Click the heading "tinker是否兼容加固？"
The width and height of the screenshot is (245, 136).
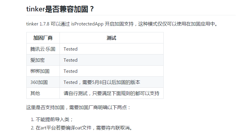(60, 9)
